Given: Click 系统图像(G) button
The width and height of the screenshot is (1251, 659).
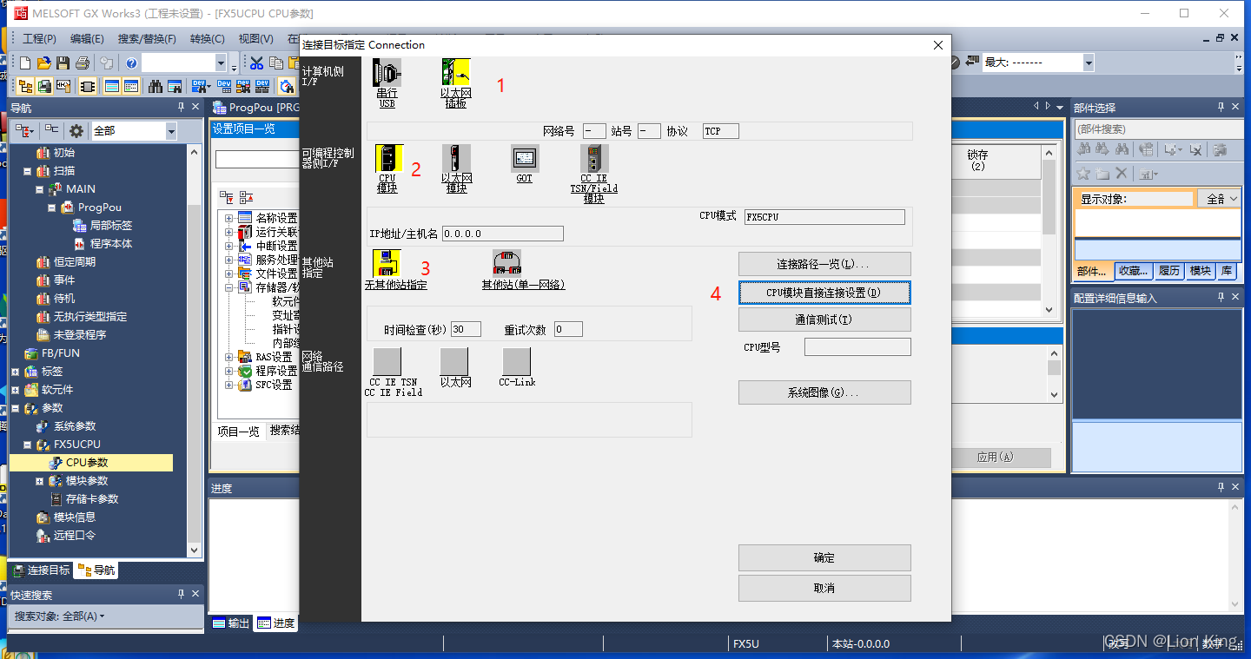Looking at the screenshot, I should (x=824, y=392).
